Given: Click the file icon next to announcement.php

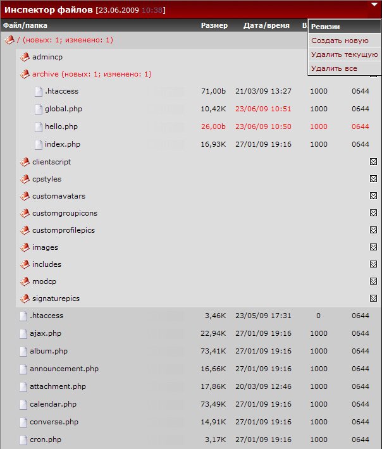Looking at the screenshot, I should (x=23, y=369).
